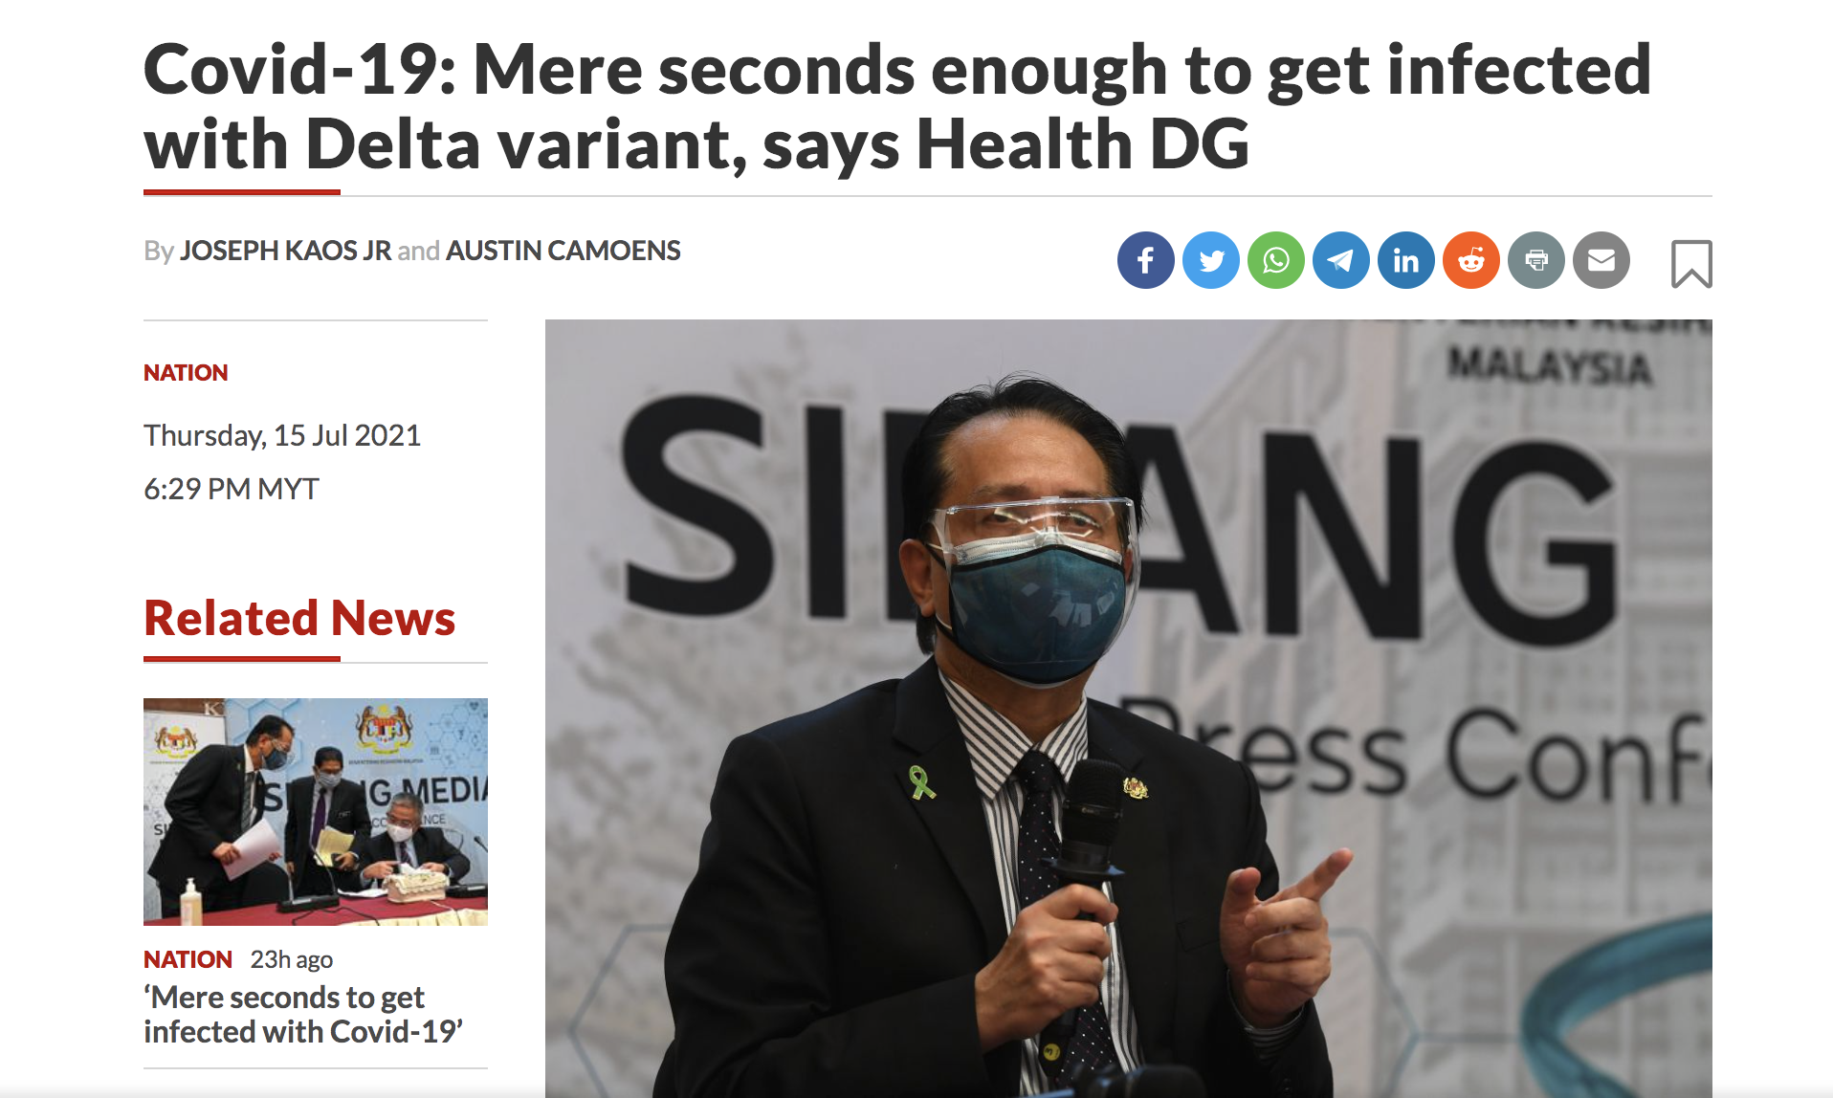
Task: Open related news press conference thumbnail
Action: (x=316, y=812)
